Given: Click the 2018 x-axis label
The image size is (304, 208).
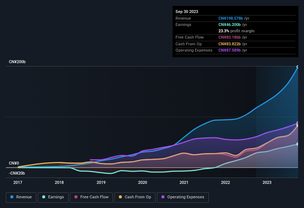Looking at the screenshot, I should point(59,182).
